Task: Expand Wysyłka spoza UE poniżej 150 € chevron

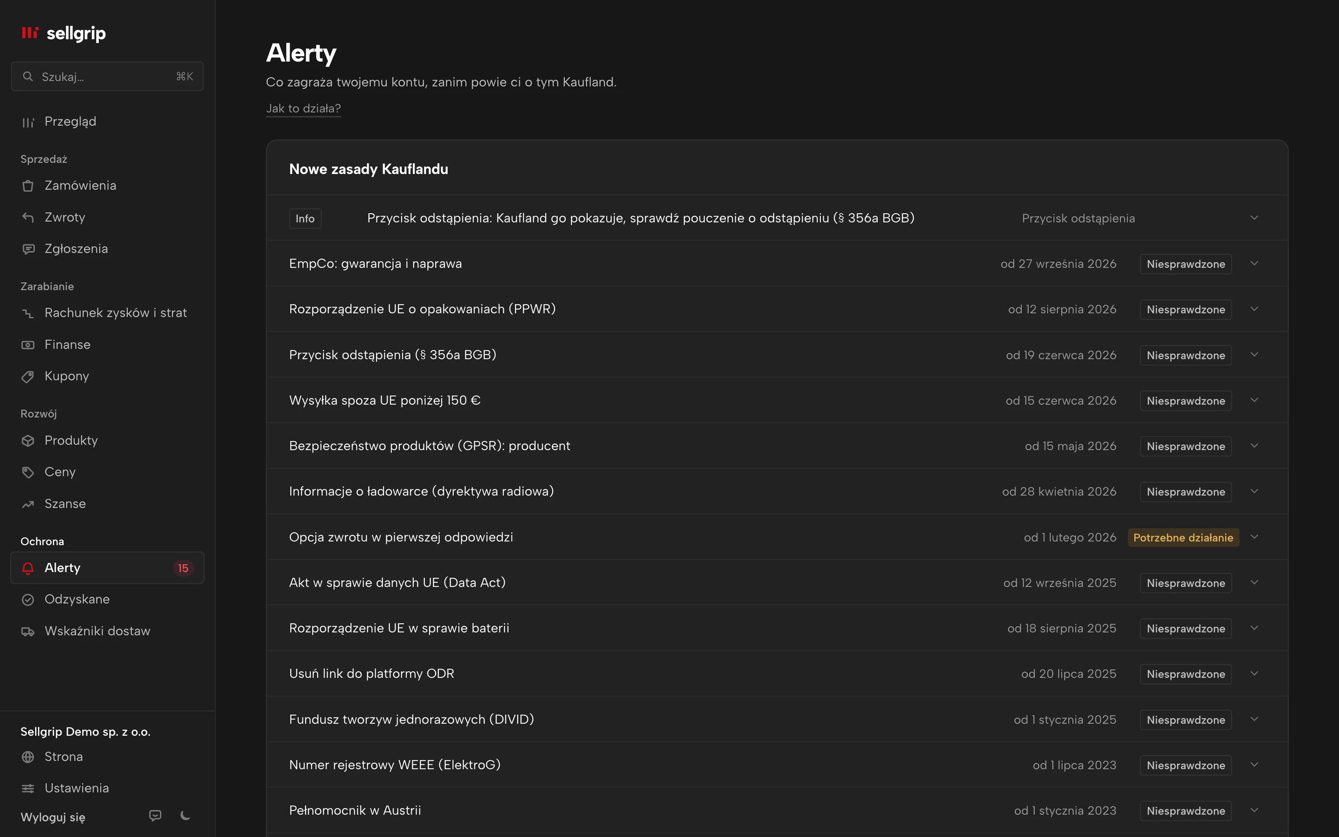Action: pos(1254,400)
